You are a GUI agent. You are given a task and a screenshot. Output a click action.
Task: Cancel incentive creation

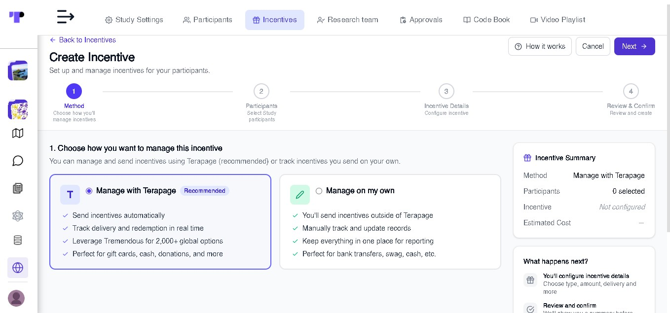click(593, 46)
